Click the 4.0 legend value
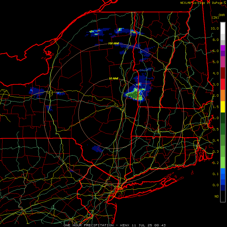 click(x=216, y=73)
